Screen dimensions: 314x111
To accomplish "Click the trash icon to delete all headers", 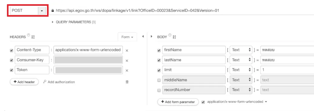I will pyautogui.click(x=127, y=82).
